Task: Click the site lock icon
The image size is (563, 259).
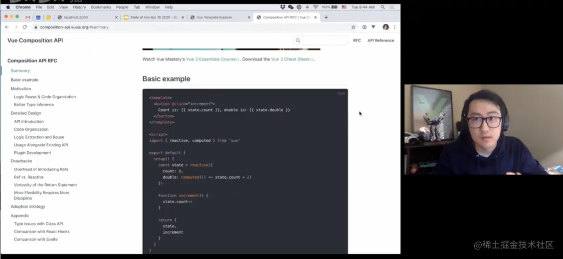Action: (35, 27)
